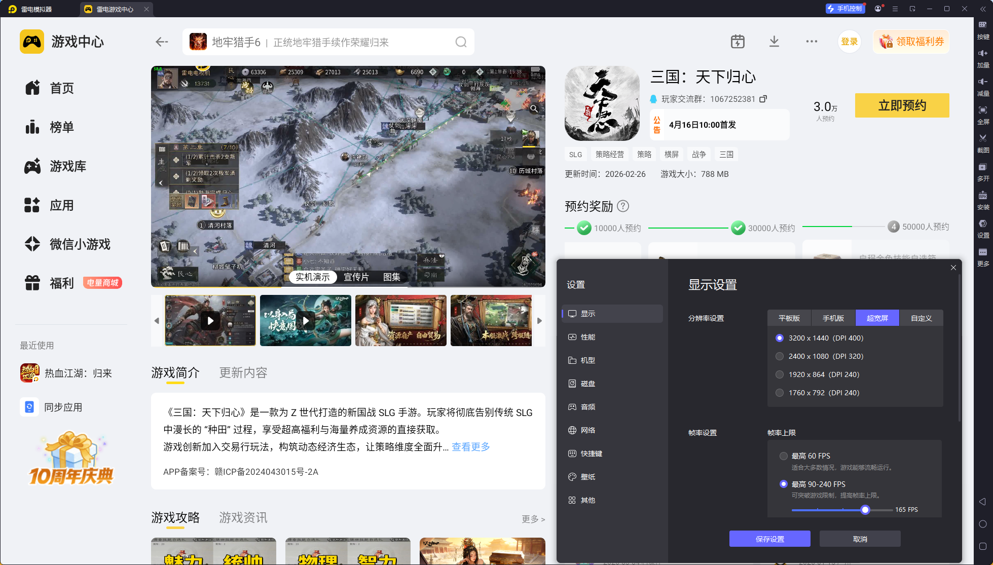Expand the 更多 guides link
Viewport: 993px width, 565px height.
tap(533, 519)
